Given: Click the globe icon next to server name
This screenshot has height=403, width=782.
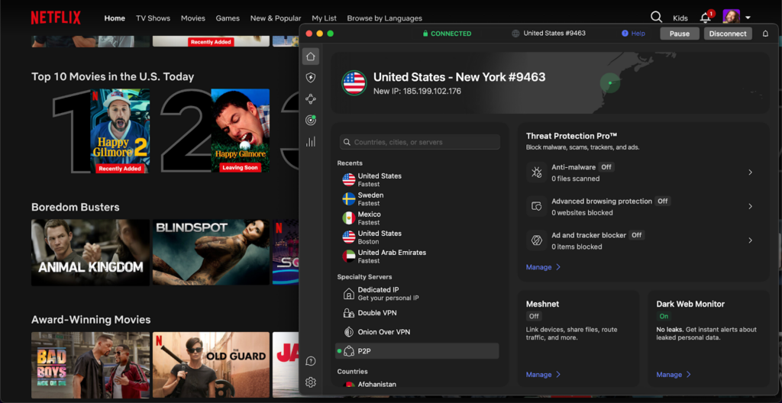Looking at the screenshot, I should [515, 34].
